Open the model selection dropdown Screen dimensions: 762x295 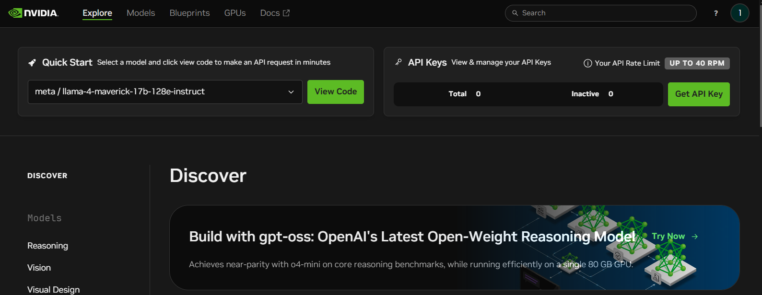click(165, 92)
